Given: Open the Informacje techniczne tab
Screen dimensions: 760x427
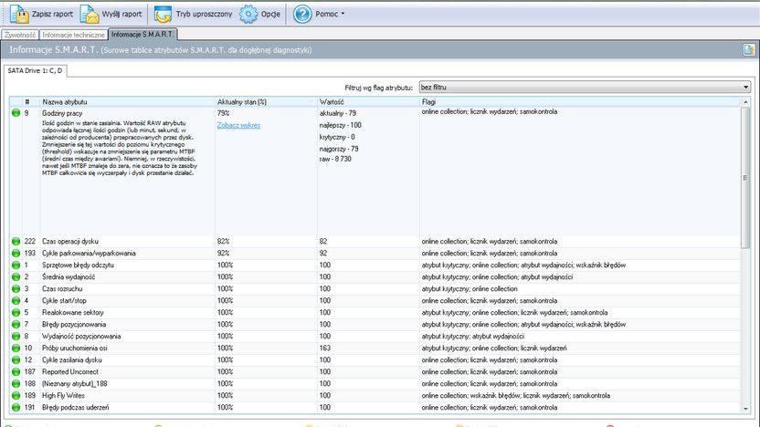Looking at the screenshot, I should click(x=73, y=35).
